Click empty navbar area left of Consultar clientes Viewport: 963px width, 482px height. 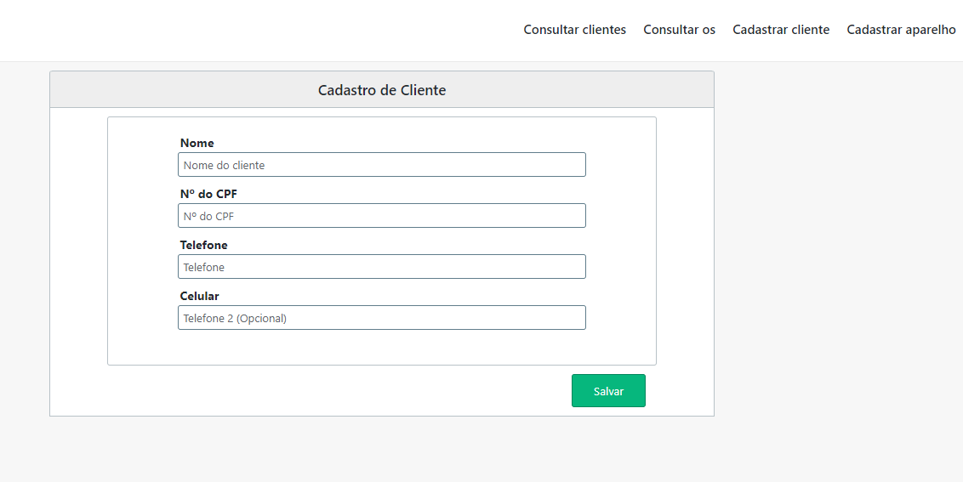255,31
